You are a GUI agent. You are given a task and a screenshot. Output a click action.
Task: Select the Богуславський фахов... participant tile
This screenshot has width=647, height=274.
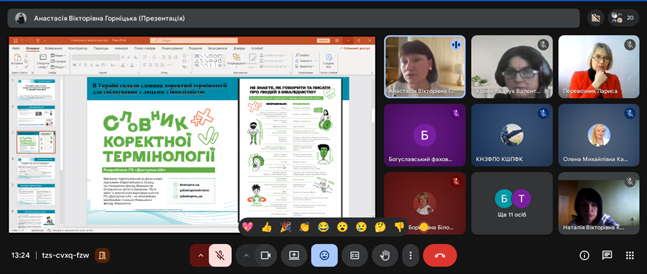[424, 135]
